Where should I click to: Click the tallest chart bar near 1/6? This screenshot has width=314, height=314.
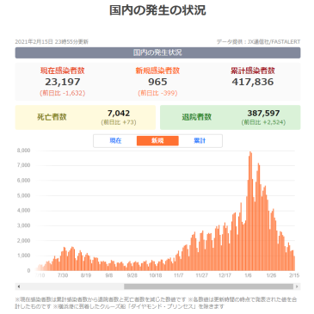[x=250, y=211]
